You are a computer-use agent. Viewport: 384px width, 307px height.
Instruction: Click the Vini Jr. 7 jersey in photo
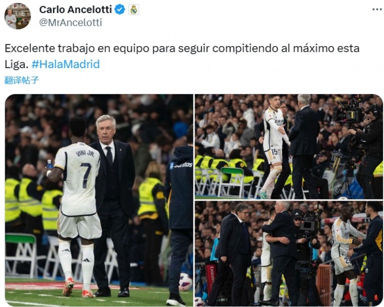tap(79, 180)
